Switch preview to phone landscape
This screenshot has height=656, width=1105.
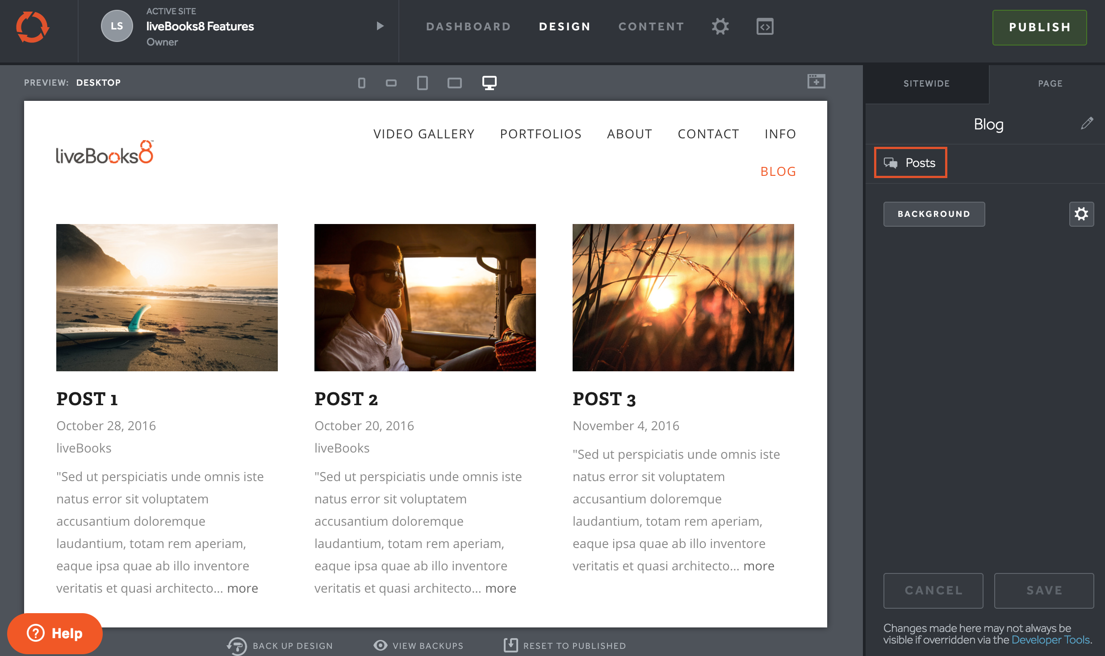(391, 83)
